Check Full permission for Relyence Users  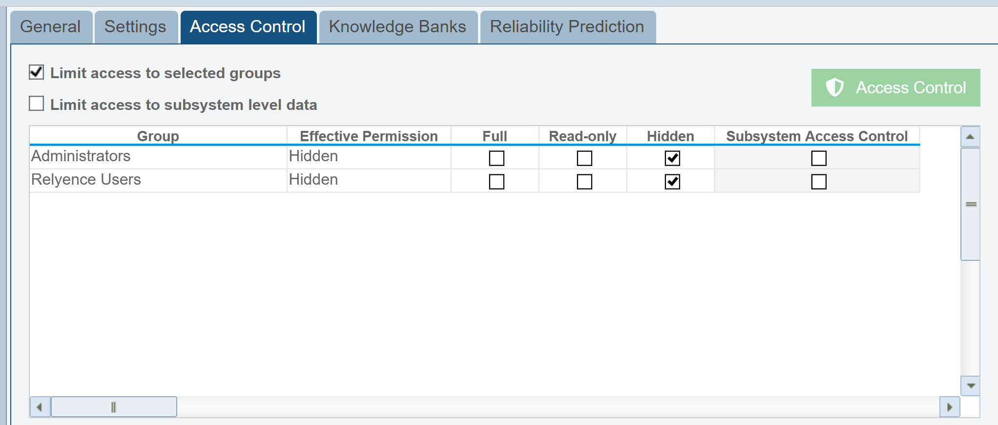[497, 182]
